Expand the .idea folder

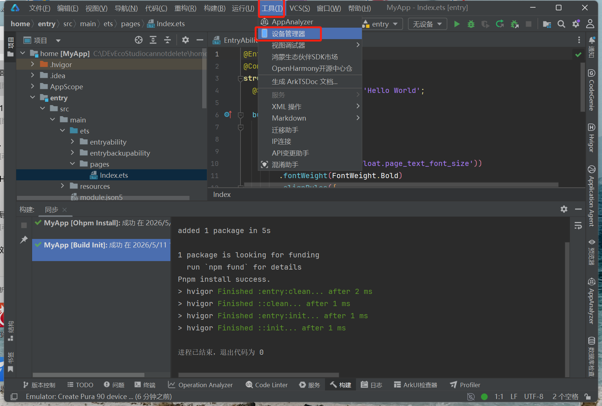click(x=32, y=75)
